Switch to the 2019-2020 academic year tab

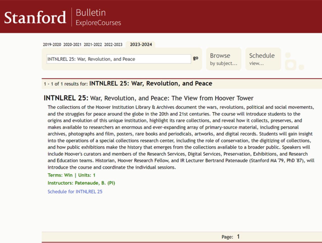52,45
